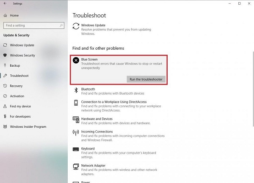Click the search magnifier icon

[x=61, y=25]
